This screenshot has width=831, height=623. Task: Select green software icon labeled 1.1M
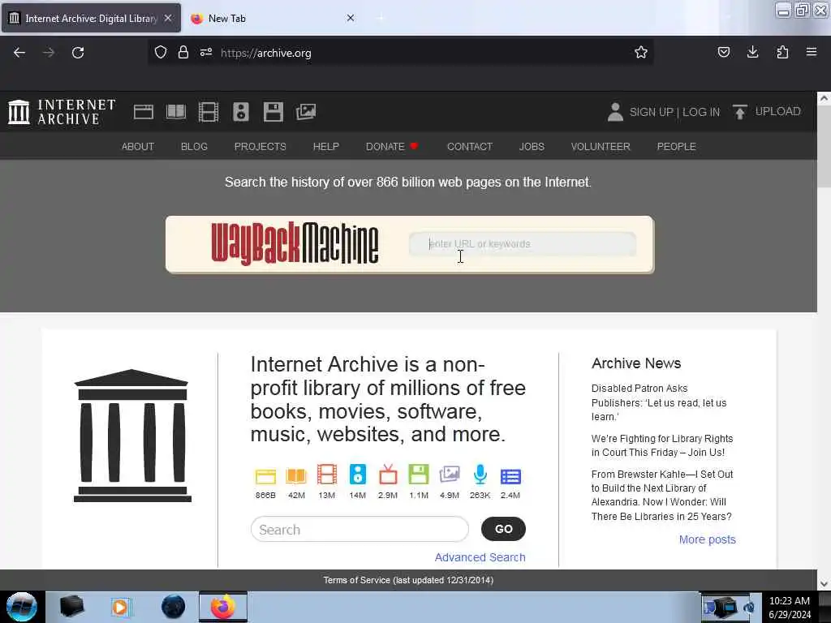tap(419, 475)
